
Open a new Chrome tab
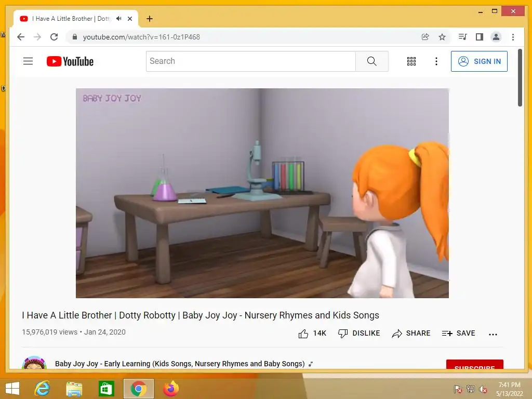pyautogui.click(x=149, y=19)
